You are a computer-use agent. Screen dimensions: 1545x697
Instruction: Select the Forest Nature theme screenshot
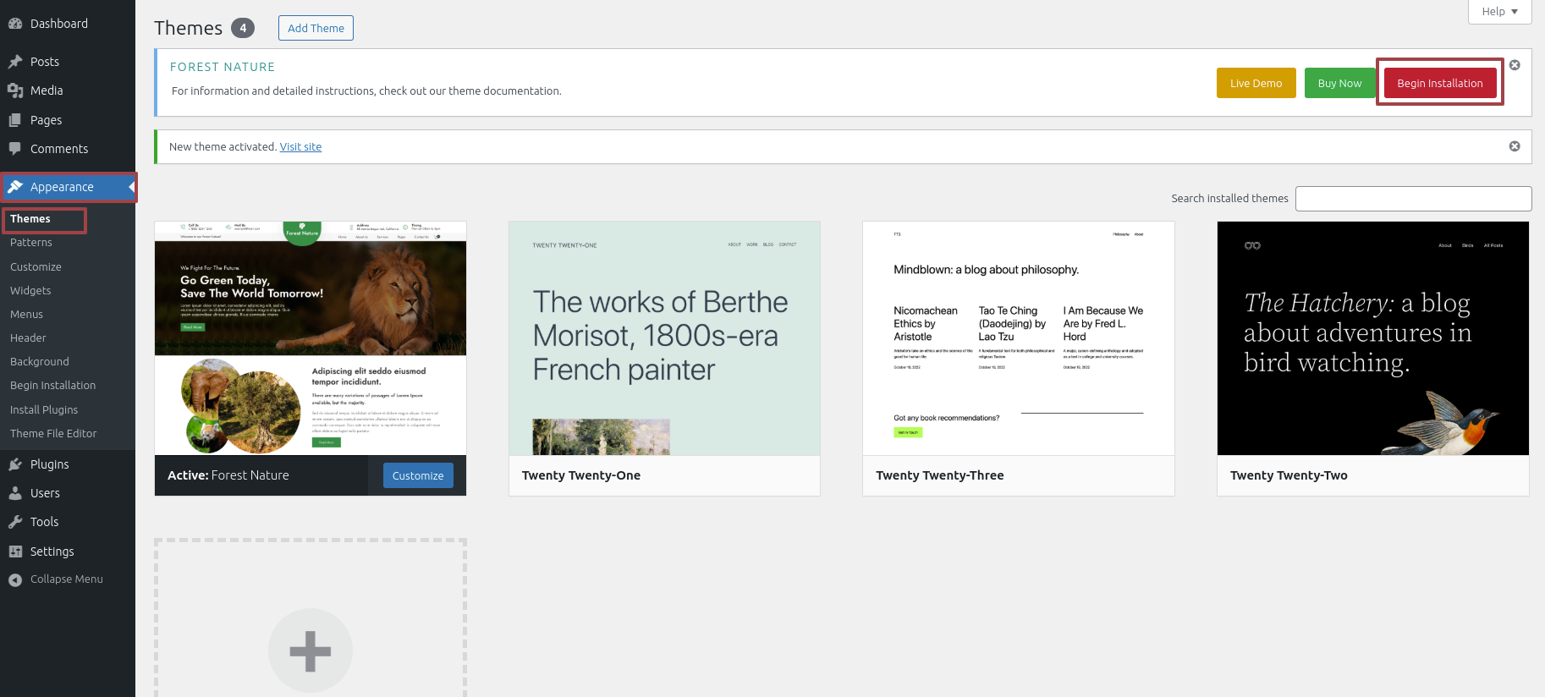tap(311, 338)
